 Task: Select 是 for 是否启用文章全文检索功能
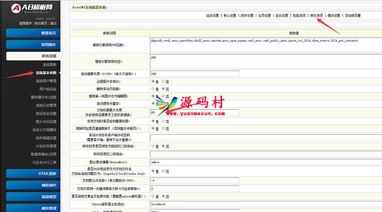(153, 196)
